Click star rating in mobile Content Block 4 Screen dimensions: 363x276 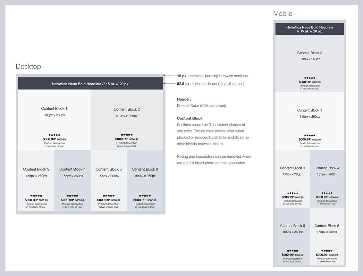tap(327, 193)
